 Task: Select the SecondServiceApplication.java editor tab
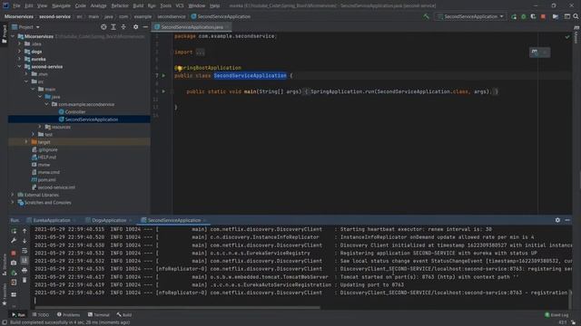(x=192, y=27)
